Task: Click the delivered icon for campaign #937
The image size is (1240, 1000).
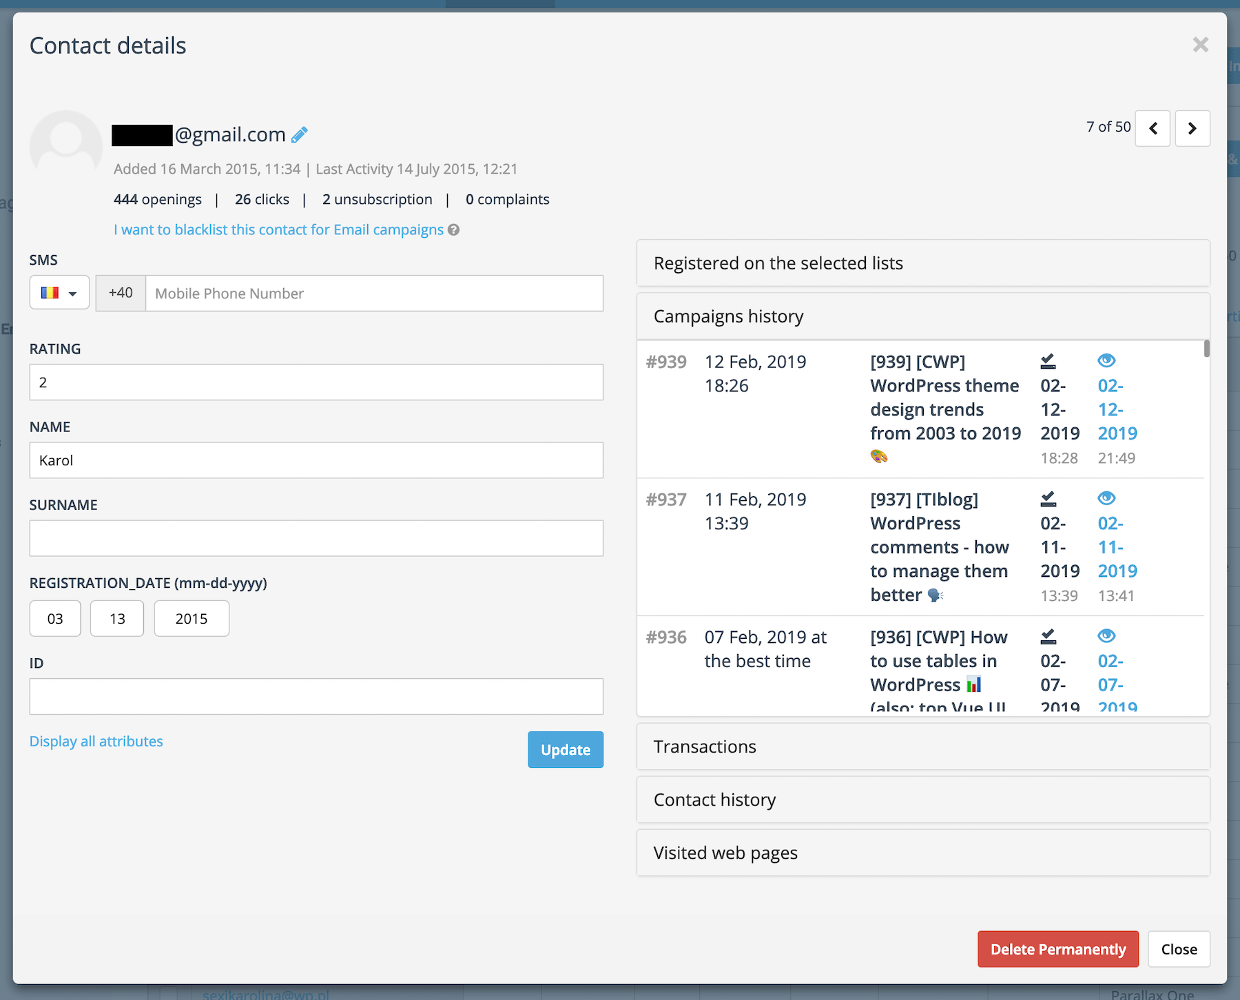Action: pyautogui.click(x=1048, y=498)
